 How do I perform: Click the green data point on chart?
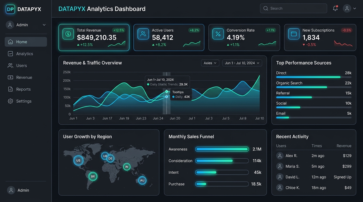(166, 92)
